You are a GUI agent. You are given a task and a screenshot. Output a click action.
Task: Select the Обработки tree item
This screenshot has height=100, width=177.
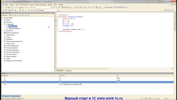pyautogui.click(x=9, y=39)
